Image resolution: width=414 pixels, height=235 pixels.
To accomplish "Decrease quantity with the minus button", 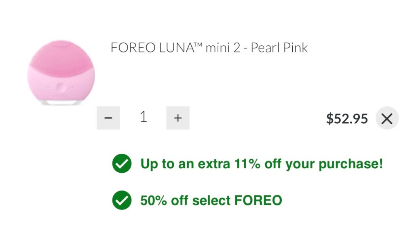I will [108, 118].
